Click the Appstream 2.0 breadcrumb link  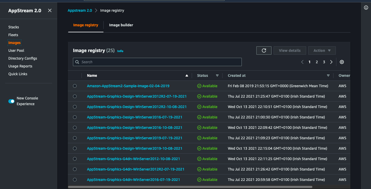pos(80,10)
